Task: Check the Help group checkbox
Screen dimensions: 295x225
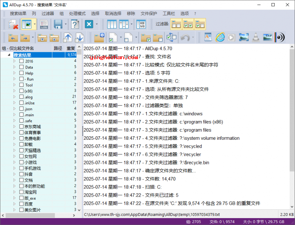Action: click(22, 73)
